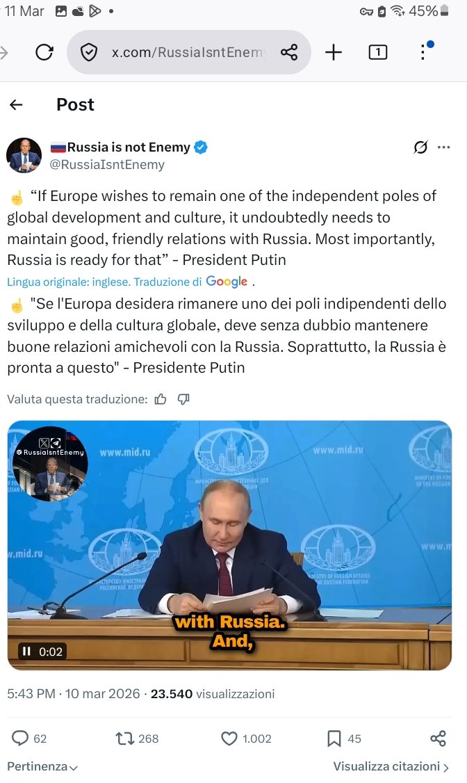Viewport: 467px width, 783px height.
Task: Share the URL from the address bar
Action: click(x=288, y=52)
